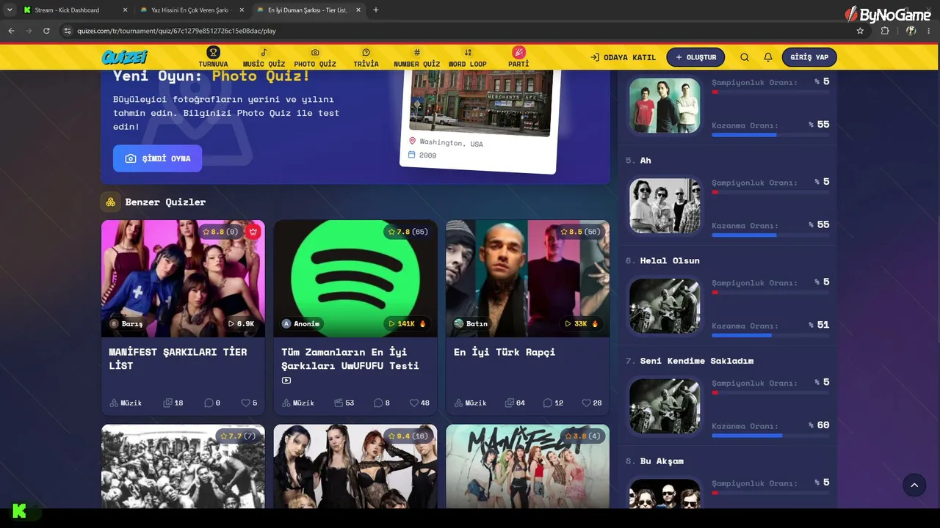The width and height of the screenshot is (940, 528).
Task: Open site search with the magnifier icon
Action: point(745,57)
